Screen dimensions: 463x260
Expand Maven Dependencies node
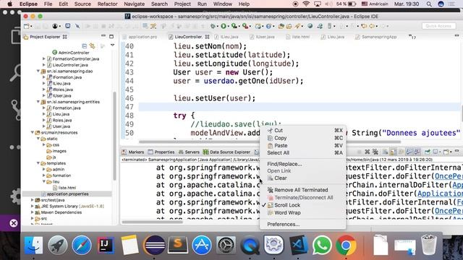click(32, 212)
